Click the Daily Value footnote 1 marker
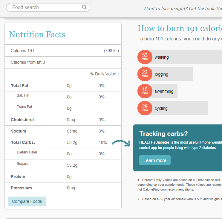The image size is (222, 219). [x=118, y=74]
